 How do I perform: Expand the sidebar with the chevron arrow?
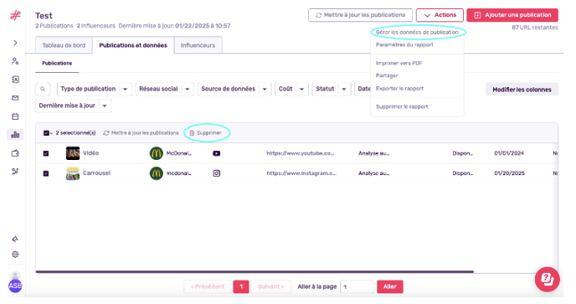point(15,43)
